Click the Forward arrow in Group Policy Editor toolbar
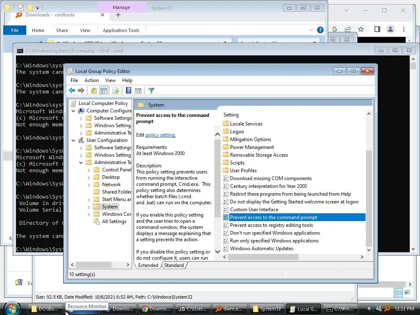This screenshot has width=420, height=315. pos(81,91)
